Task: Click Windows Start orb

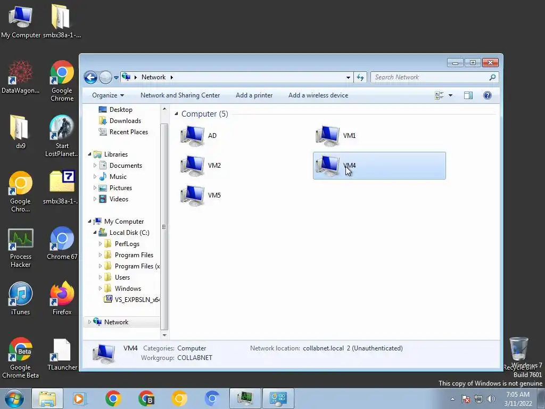Action: [14, 398]
